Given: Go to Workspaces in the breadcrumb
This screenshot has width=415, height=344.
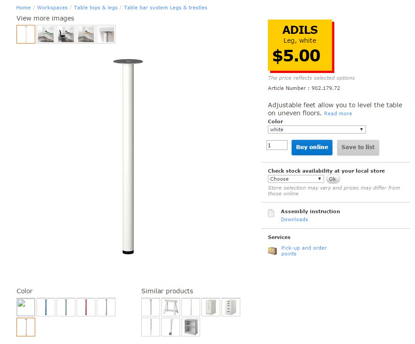Looking at the screenshot, I should [x=52, y=8].
